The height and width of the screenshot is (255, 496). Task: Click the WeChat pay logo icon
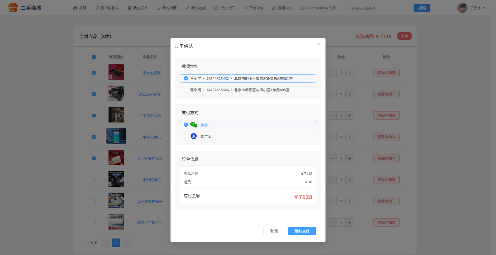(x=193, y=125)
